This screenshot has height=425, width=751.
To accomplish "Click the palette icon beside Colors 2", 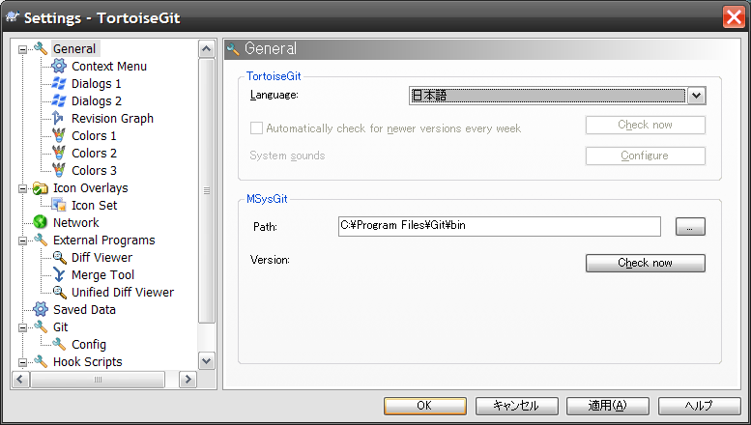I will (59, 154).
